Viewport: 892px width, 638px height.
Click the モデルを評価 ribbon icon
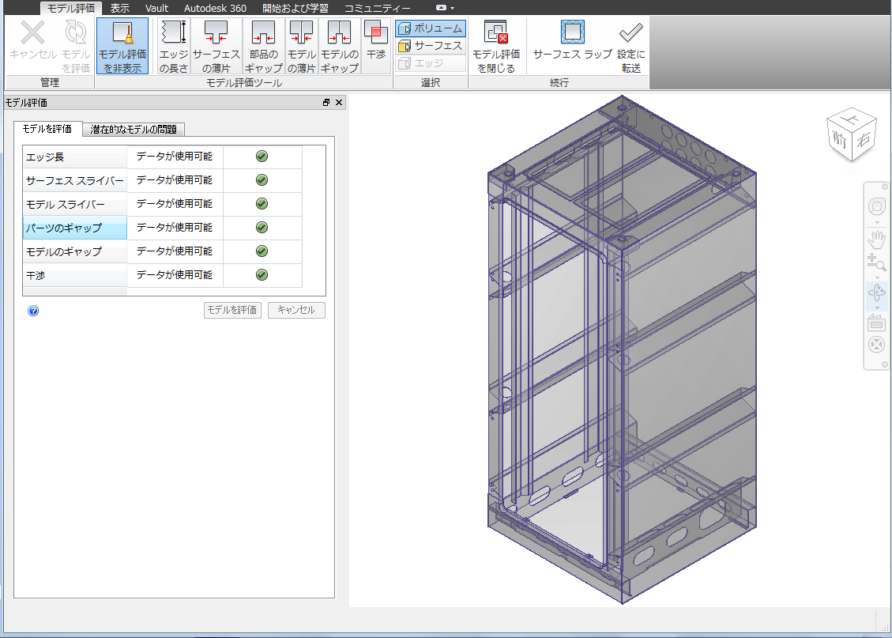[76, 46]
